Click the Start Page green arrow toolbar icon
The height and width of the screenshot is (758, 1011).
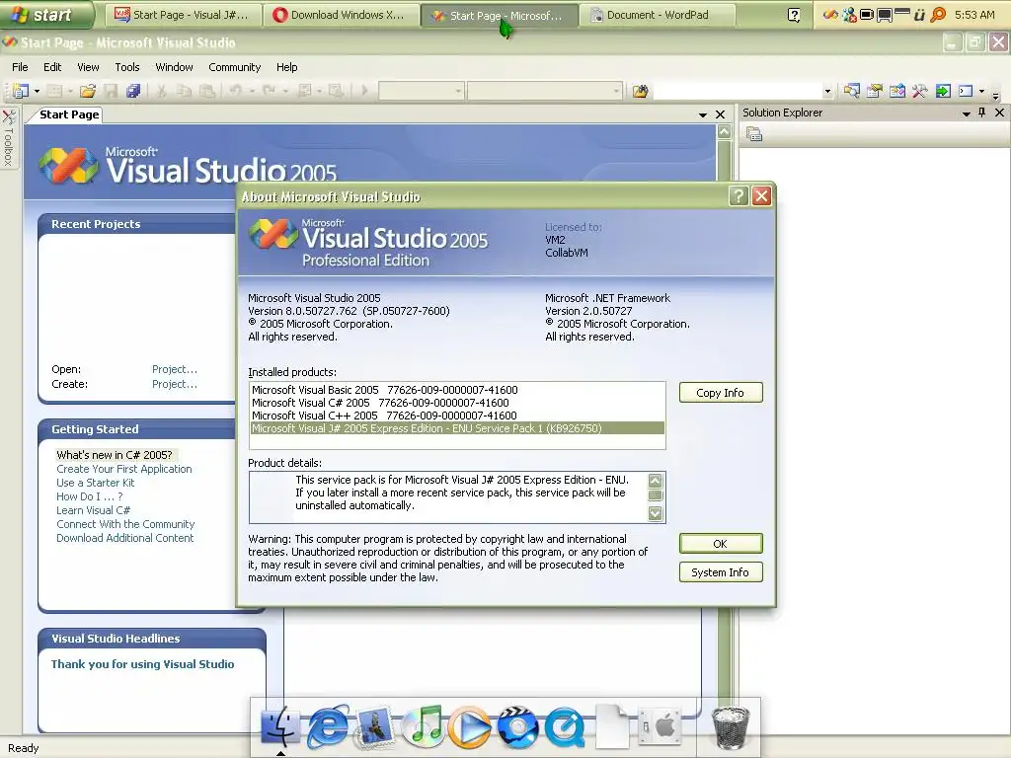943,91
